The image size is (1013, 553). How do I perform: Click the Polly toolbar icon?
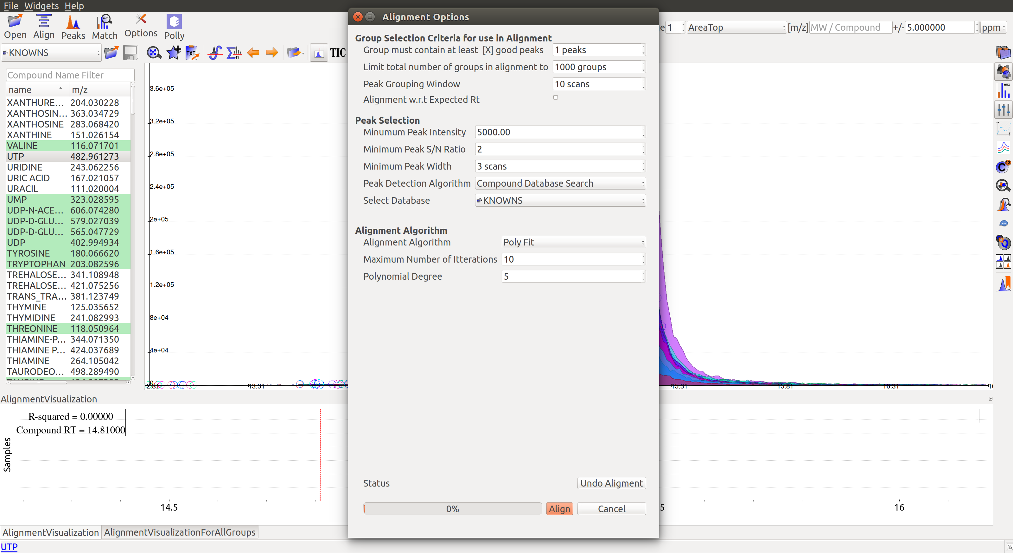click(174, 27)
